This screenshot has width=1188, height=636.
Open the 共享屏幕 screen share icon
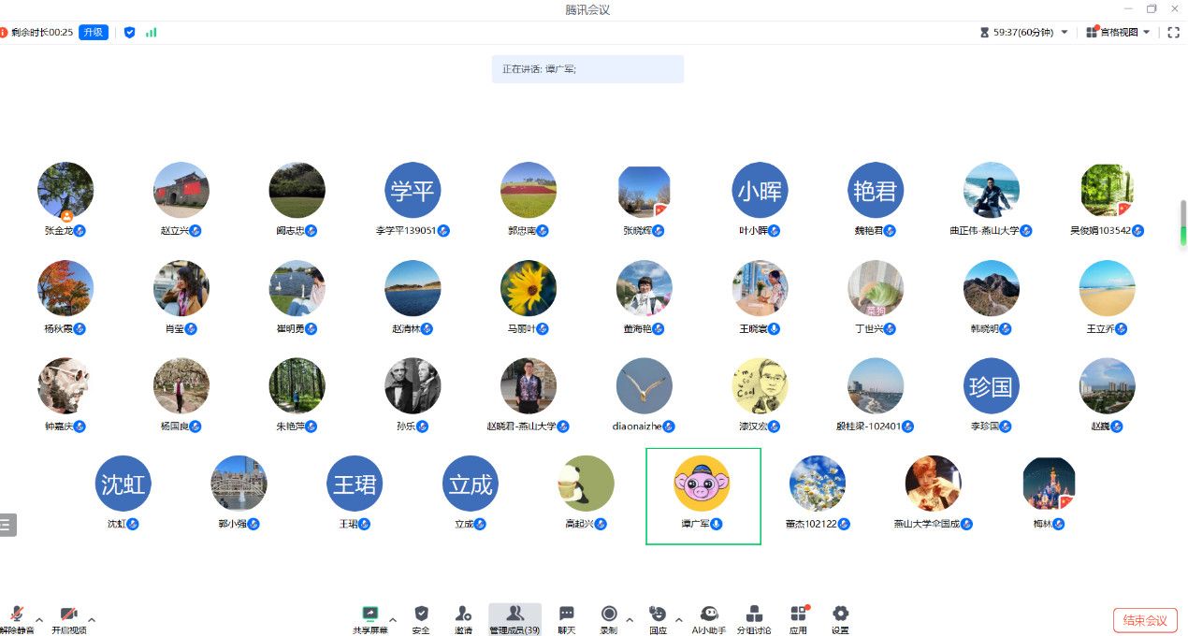tap(370, 614)
